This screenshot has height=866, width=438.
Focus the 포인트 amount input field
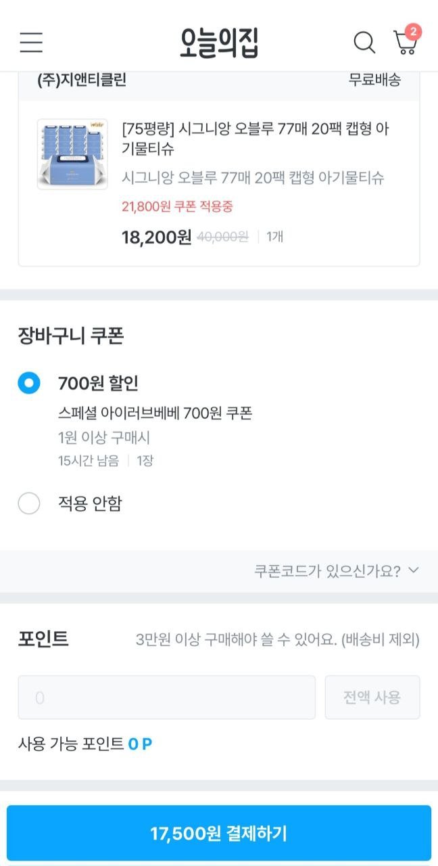click(x=167, y=697)
